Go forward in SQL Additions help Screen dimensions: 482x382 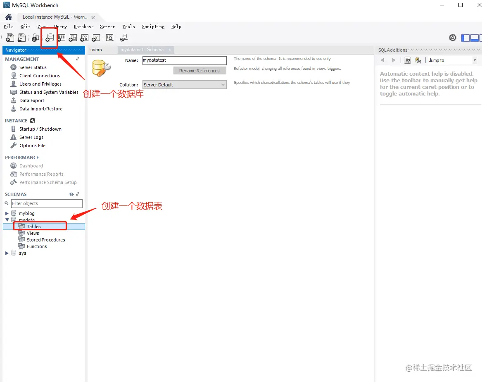click(x=394, y=60)
